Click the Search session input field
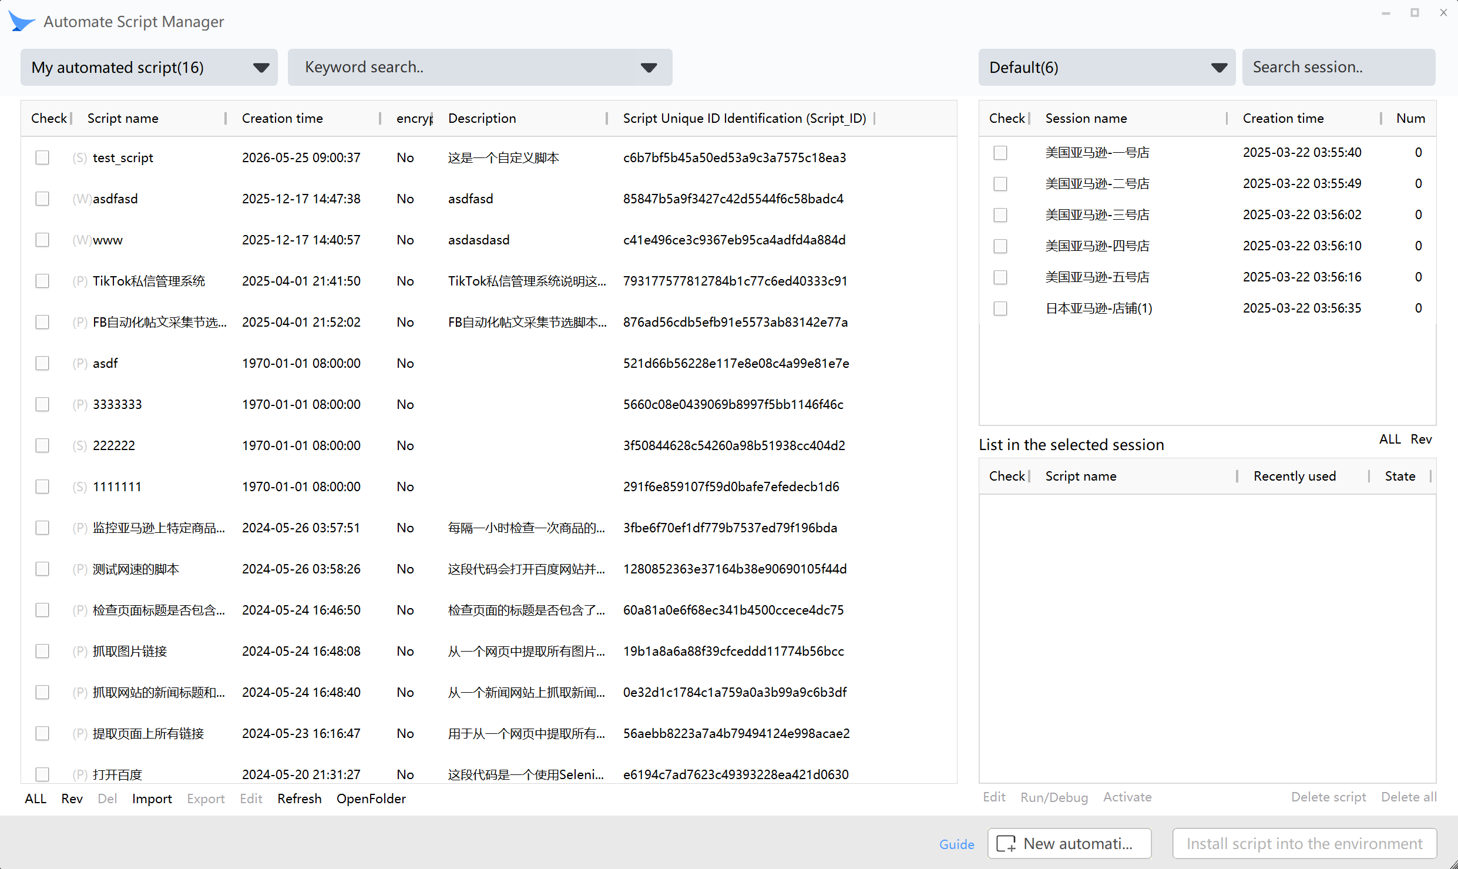 [x=1339, y=68]
